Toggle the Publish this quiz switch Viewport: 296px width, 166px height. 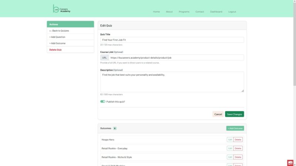click(x=103, y=101)
